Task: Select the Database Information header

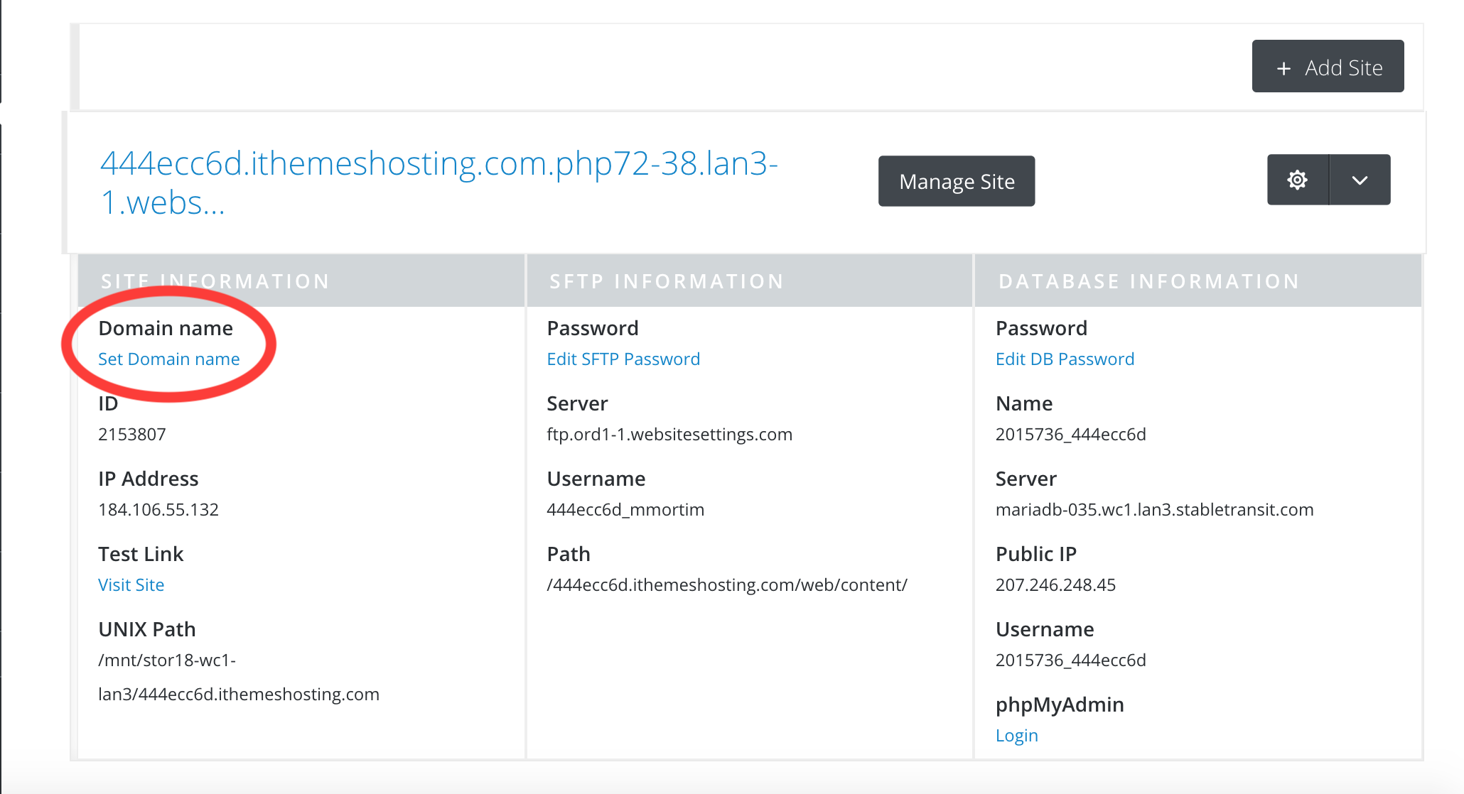Action: coord(1149,281)
